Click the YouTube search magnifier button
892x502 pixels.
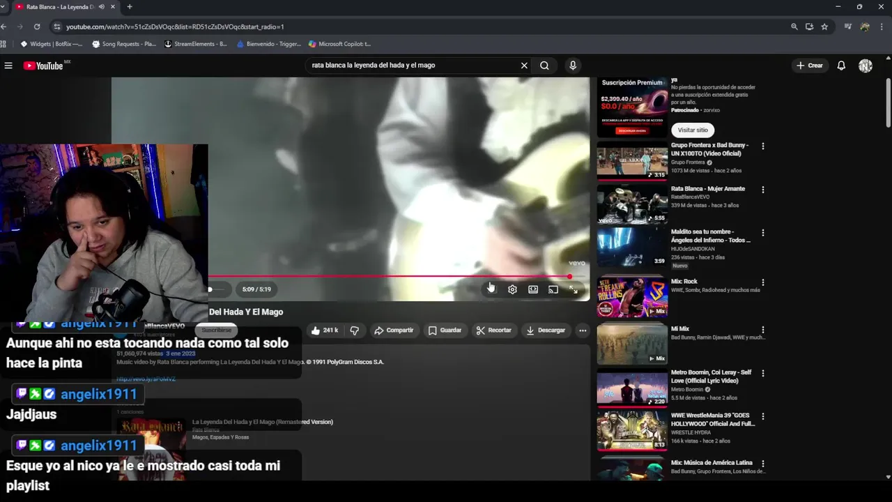[544, 66]
